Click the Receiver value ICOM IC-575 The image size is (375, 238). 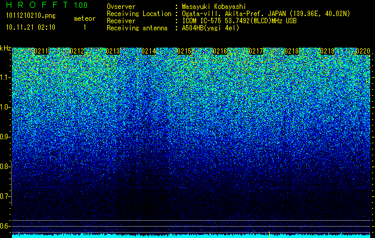239,21
